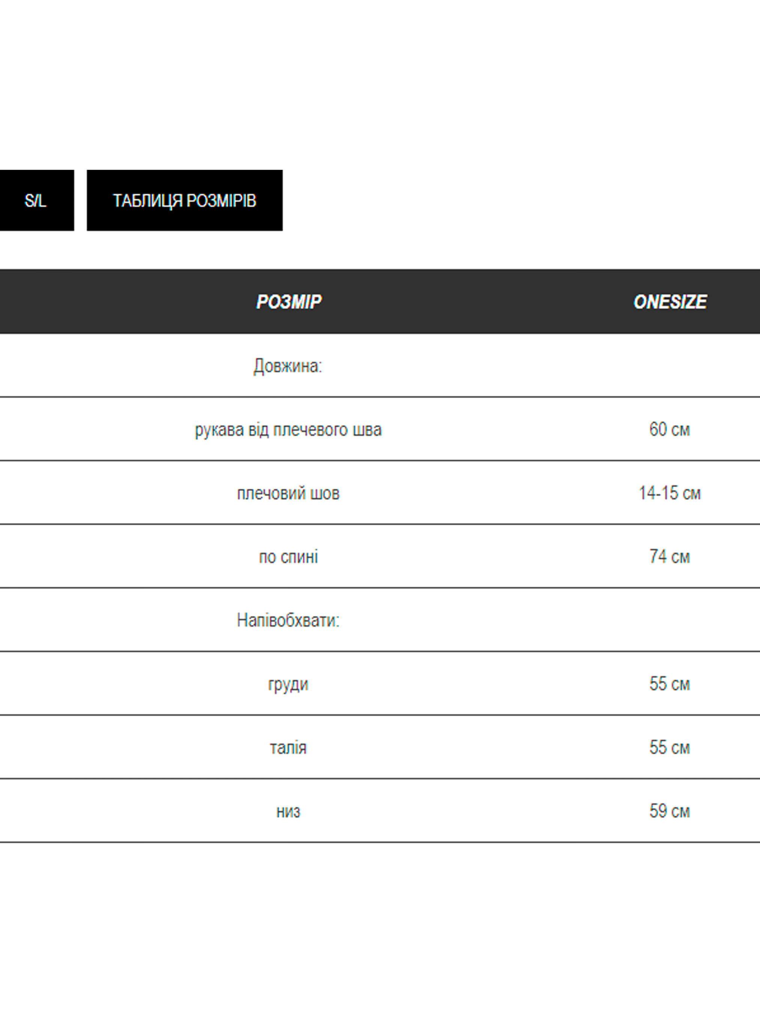The image size is (760, 1014).
Task: Click the Довжина: section label
Action: 288,366
